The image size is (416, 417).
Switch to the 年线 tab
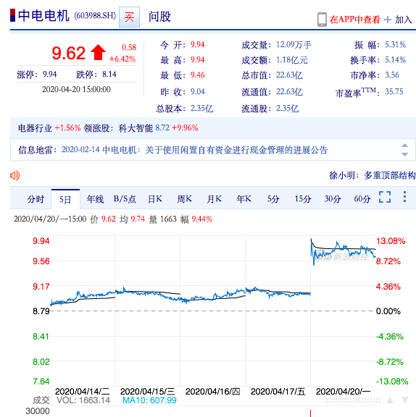[95, 199]
